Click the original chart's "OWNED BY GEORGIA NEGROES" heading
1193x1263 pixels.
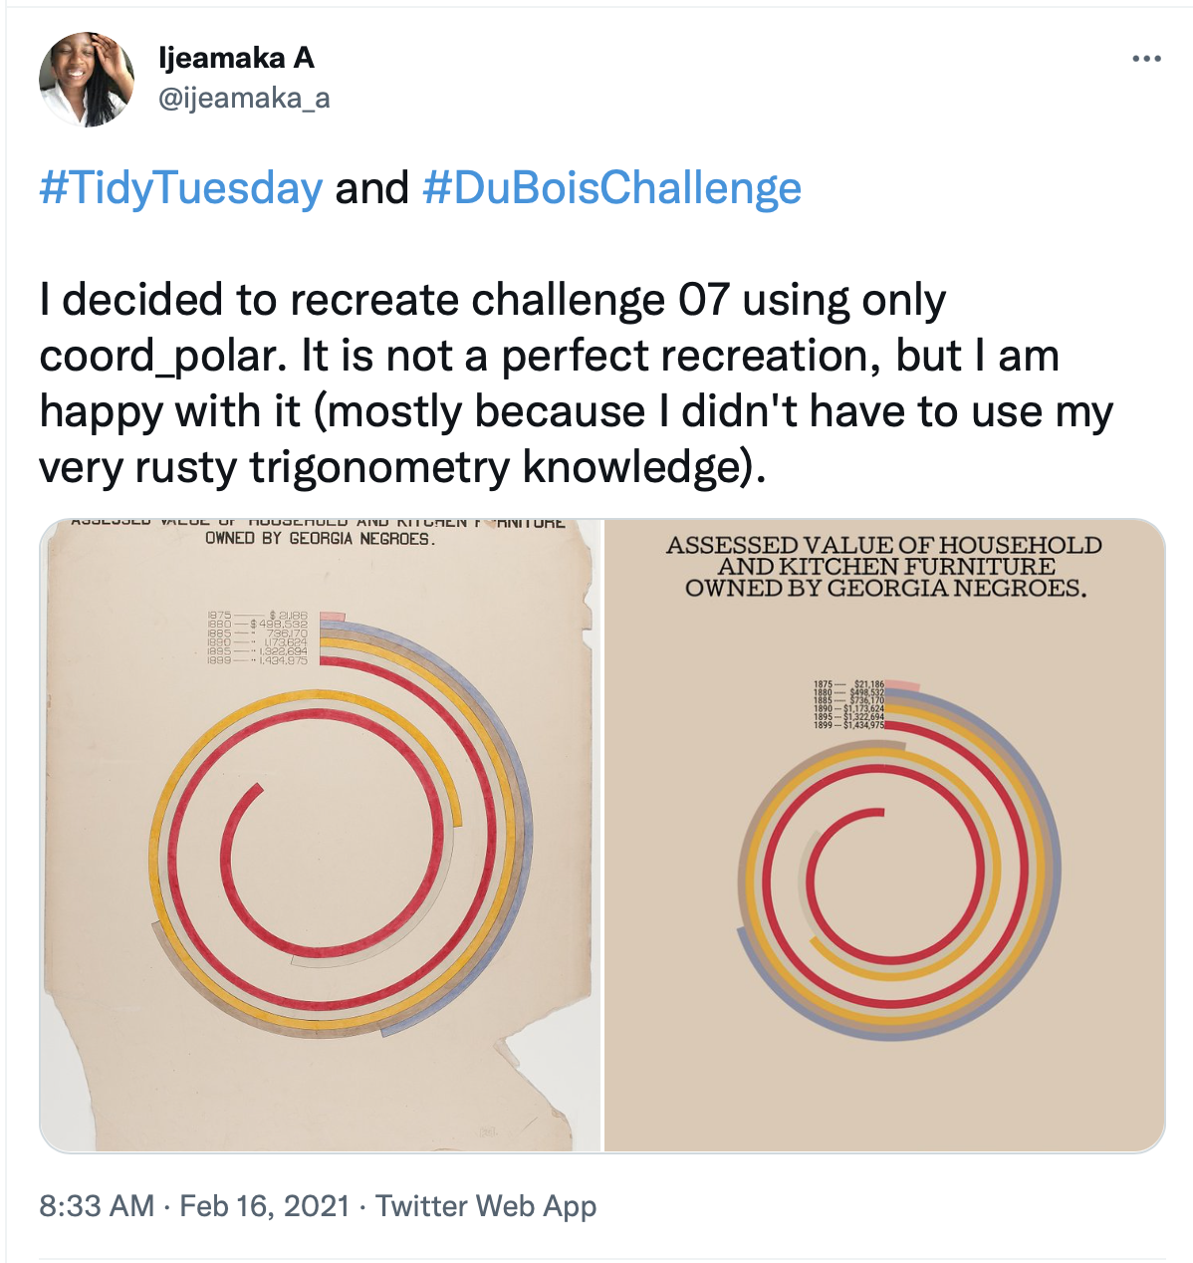[320, 539]
